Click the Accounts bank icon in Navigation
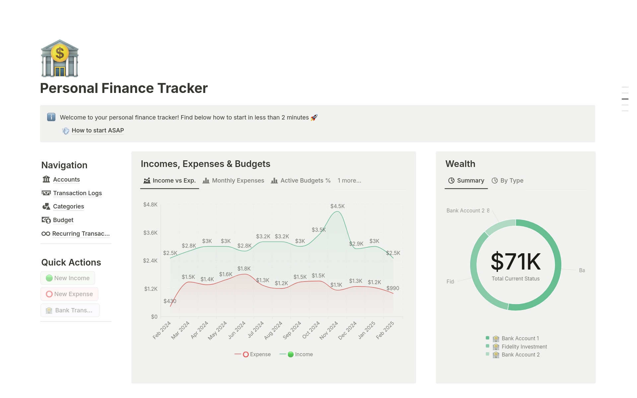 (46, 179)
